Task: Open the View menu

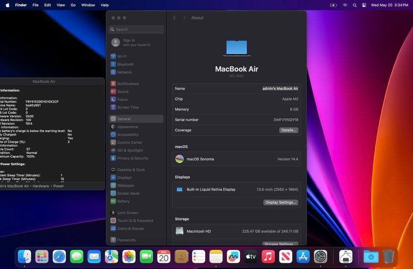Action: click(61, 5)
